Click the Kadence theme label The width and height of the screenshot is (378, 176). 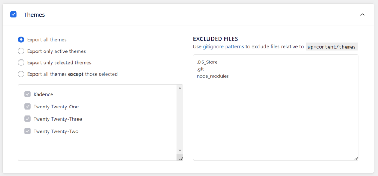(43, 94)
